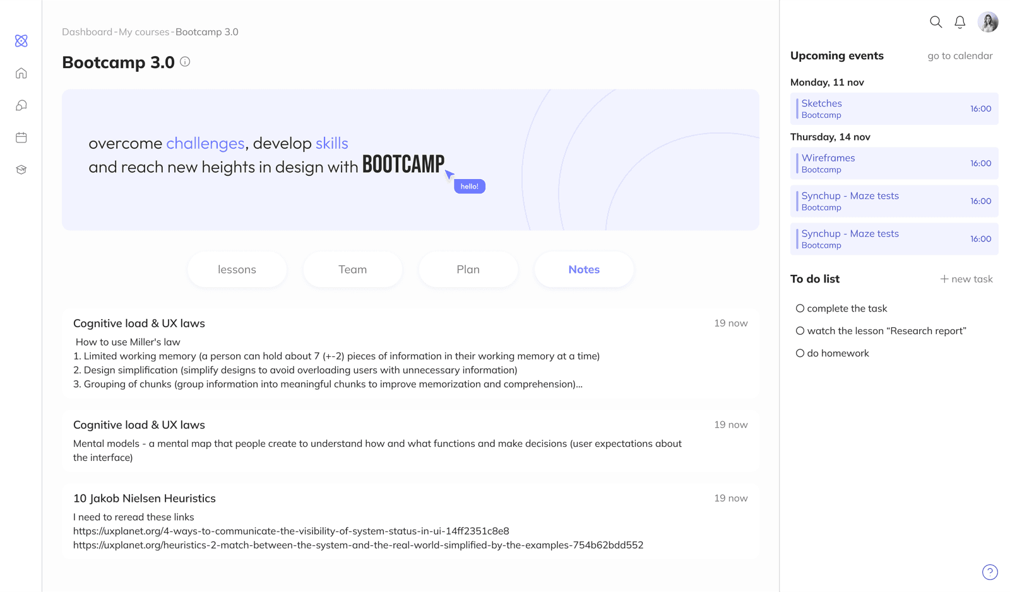Click 'Monday, 11 nov' date heading

827,82
